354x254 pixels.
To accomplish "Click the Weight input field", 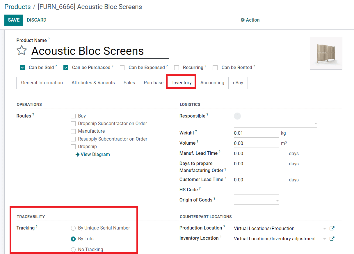I will tap(256, 133).
